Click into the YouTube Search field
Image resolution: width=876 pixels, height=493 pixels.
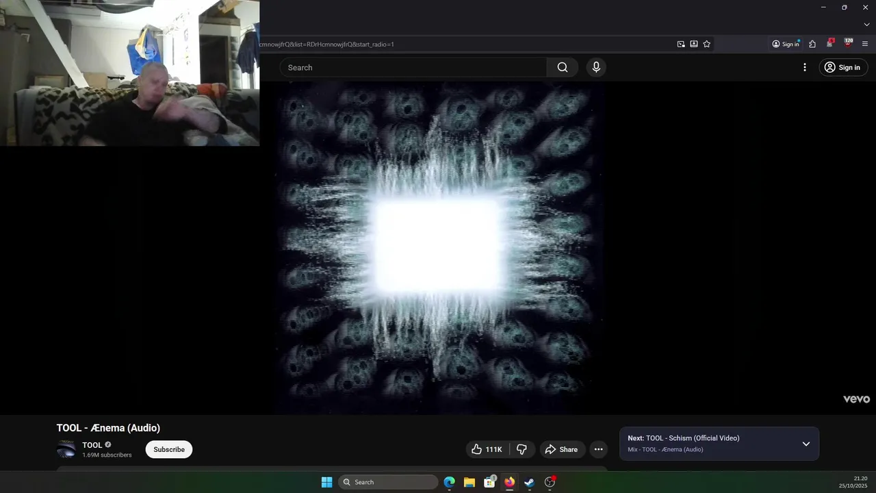414,67
